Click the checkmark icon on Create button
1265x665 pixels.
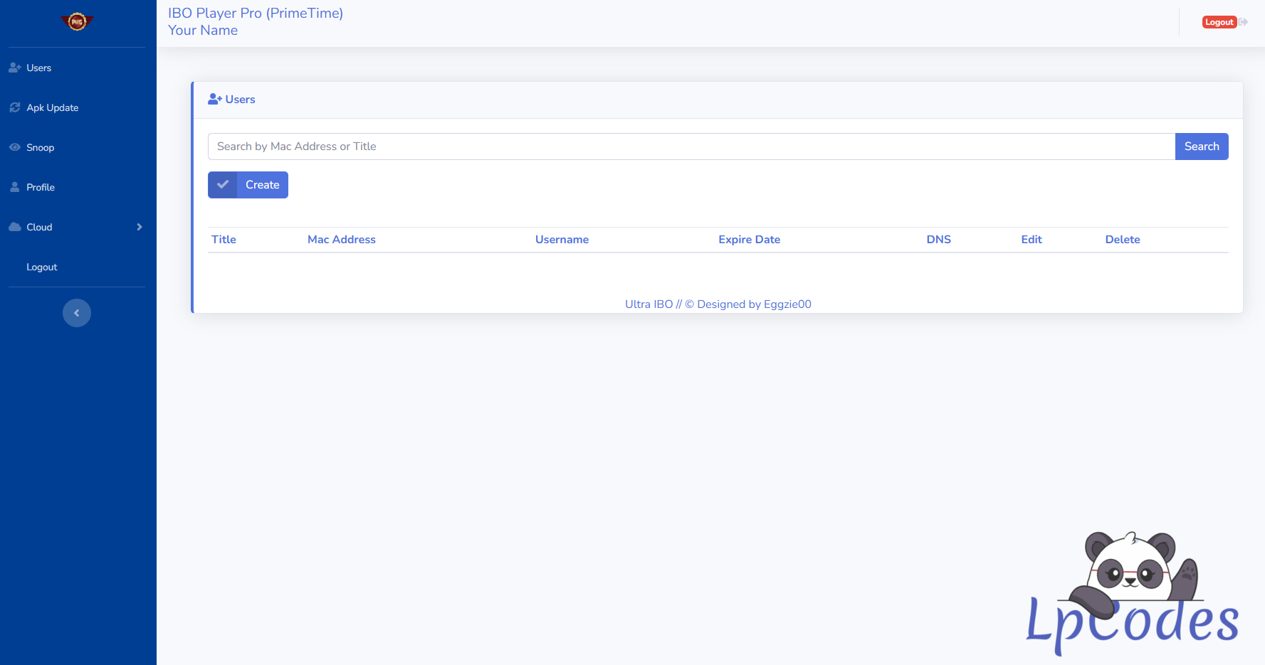pyautogui.click(x=223, y=185)
